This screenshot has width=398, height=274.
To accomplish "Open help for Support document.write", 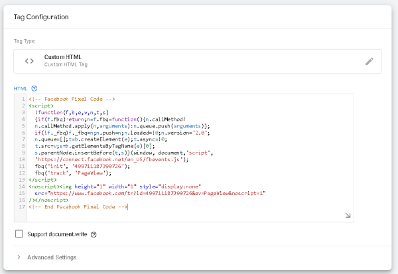I will click(94, 235).
